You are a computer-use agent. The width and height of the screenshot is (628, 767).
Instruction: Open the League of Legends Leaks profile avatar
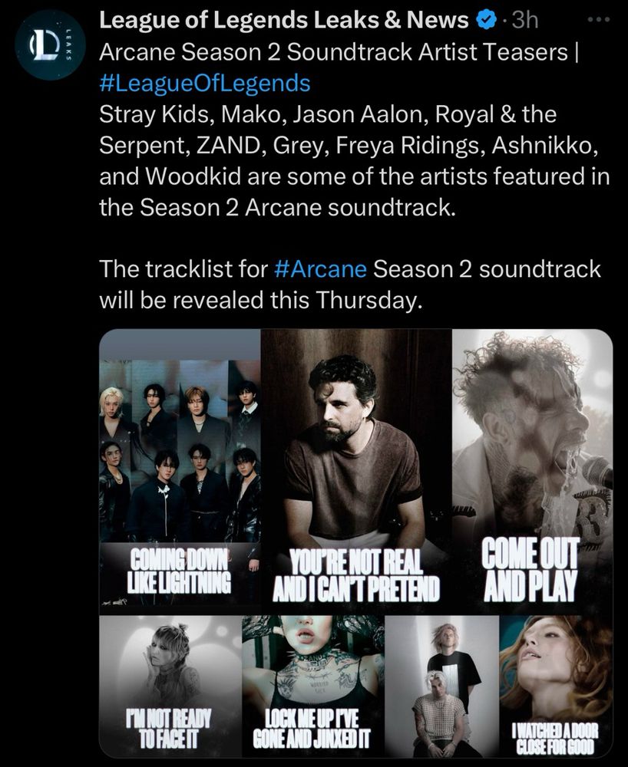[50, 44]
